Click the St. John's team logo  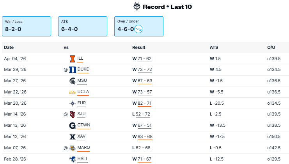pyautogui.click(x=72, y=114)
